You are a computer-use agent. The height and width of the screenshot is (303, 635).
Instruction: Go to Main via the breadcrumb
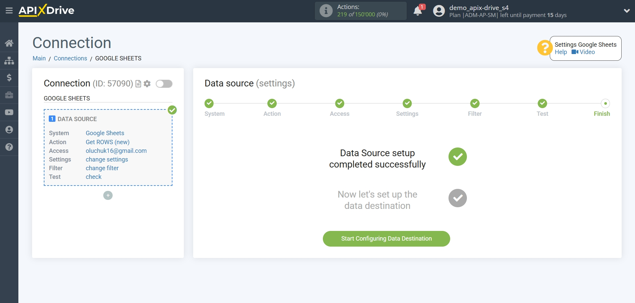pos(39,58)
